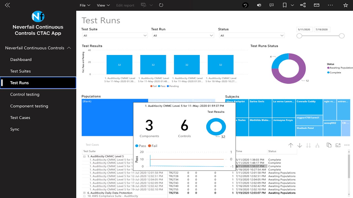This screenshot has width=353, height=198.
Task: Open the explore dropdown chevron
Action: click(151, 5)
